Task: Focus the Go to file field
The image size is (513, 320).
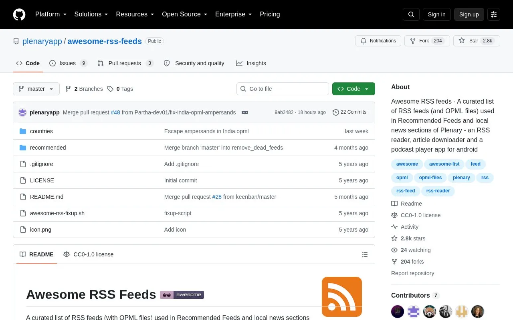Action: [x=283, y=89]
